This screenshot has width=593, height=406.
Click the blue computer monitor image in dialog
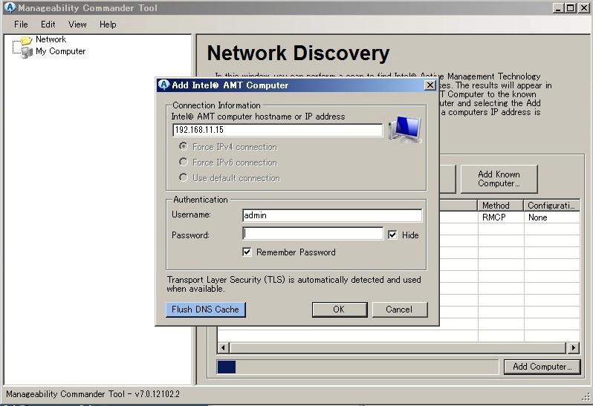pos(405,130)
